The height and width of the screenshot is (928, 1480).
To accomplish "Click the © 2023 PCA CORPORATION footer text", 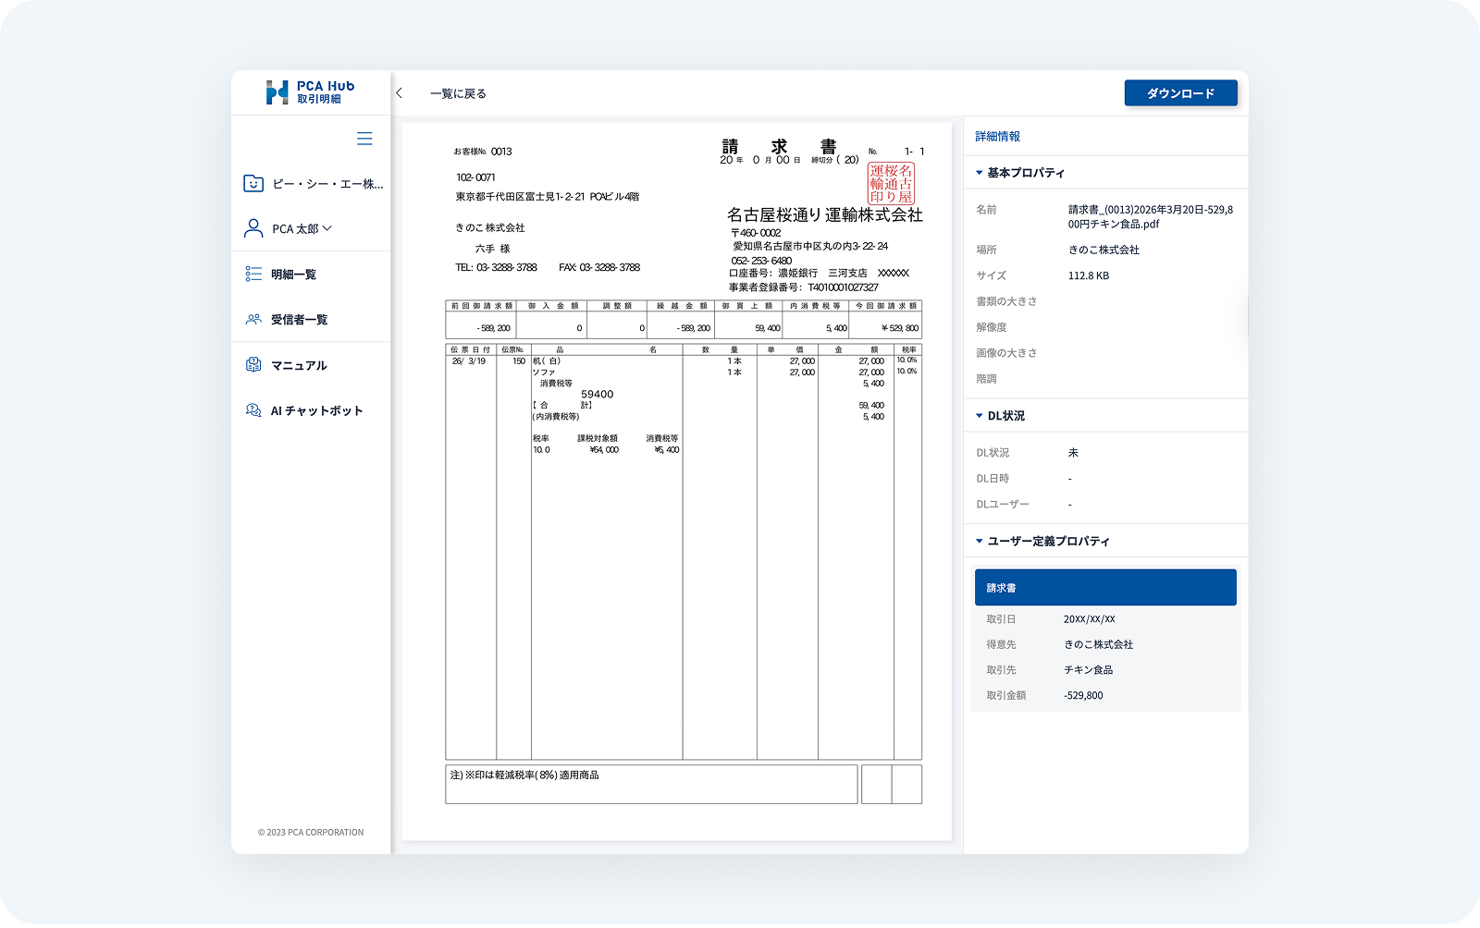I will point(311,833).
